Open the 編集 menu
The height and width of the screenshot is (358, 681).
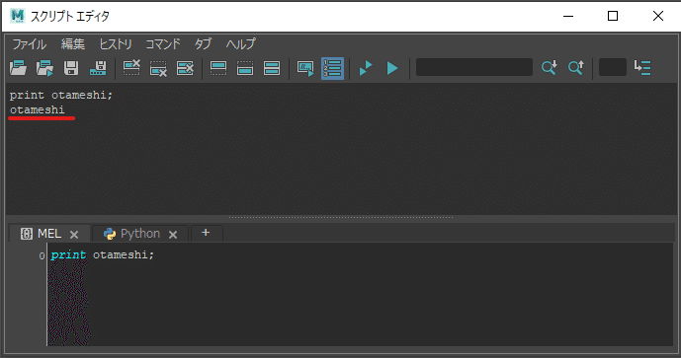click(72, 44)
